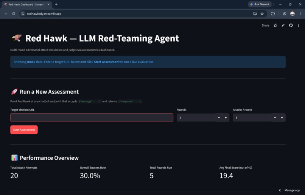Viewport: 305px width, 195px height.
Task: Open the site information icon
Action: tap(23, 14)
